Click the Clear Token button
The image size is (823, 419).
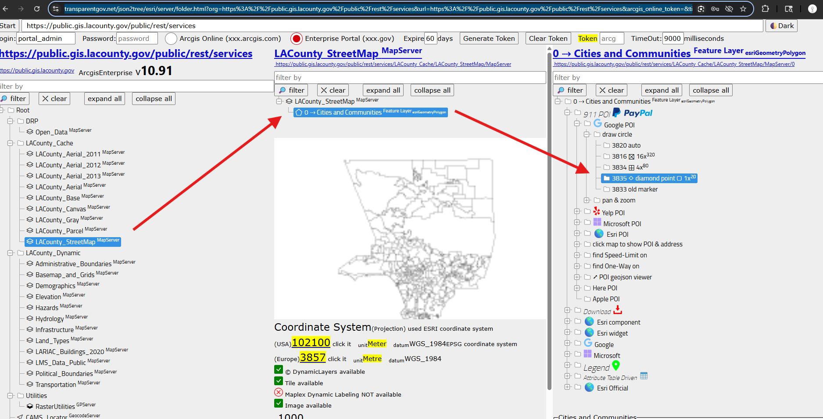point(548,39)
